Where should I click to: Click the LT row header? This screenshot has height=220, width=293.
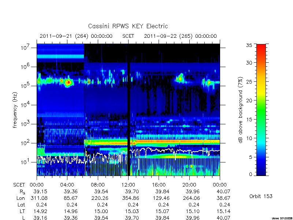[22, 211]
